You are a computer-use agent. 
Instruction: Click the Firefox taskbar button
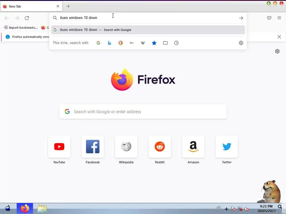tap(25, 208)
